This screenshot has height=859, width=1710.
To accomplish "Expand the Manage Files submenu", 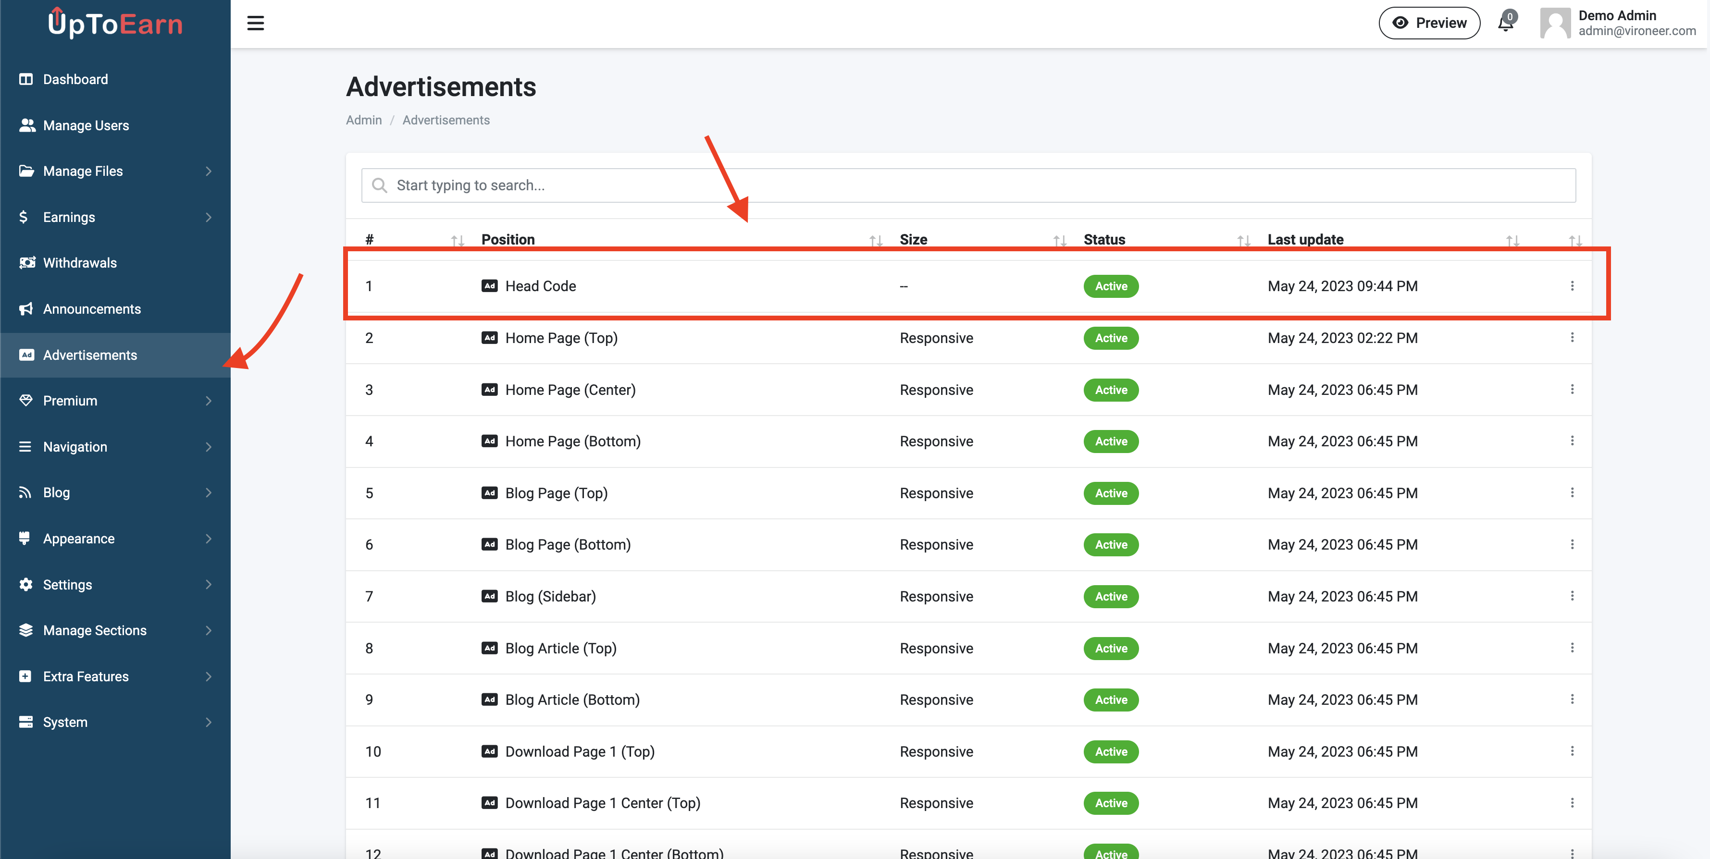I will tap(209, 171).
